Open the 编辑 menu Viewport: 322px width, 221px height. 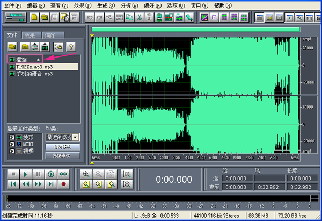click(x=36, y=5)
